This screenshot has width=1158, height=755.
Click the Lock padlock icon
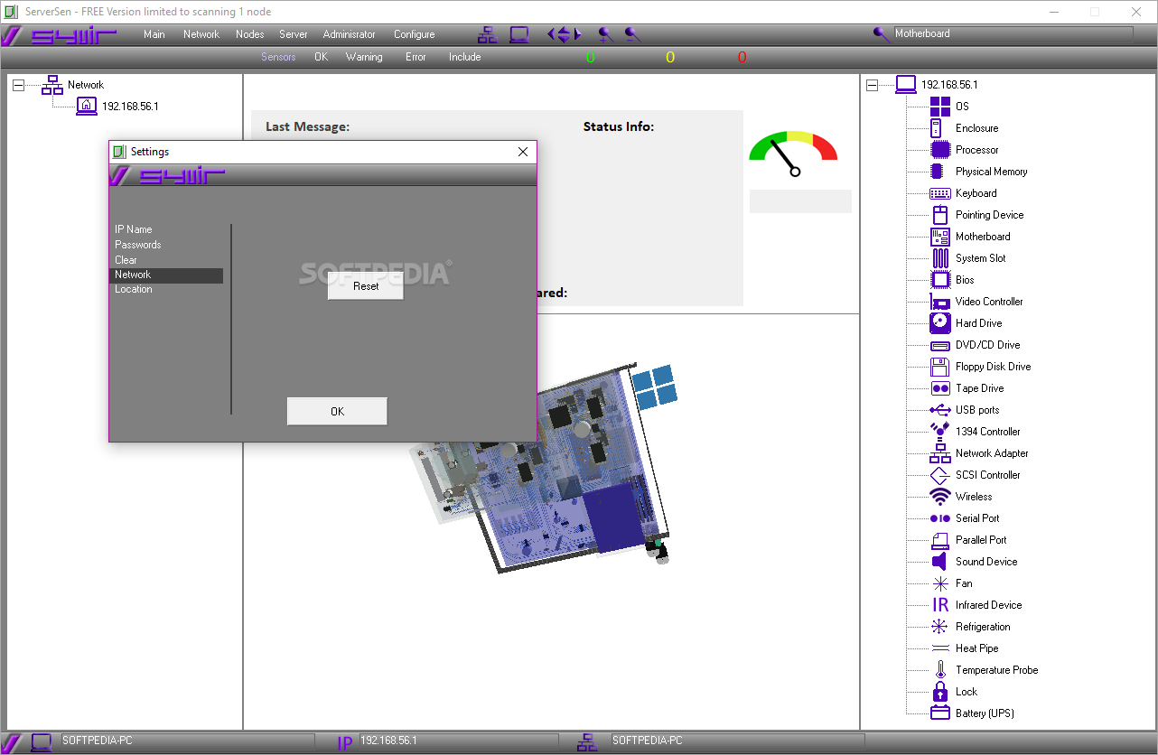click(x=940, y=692)
